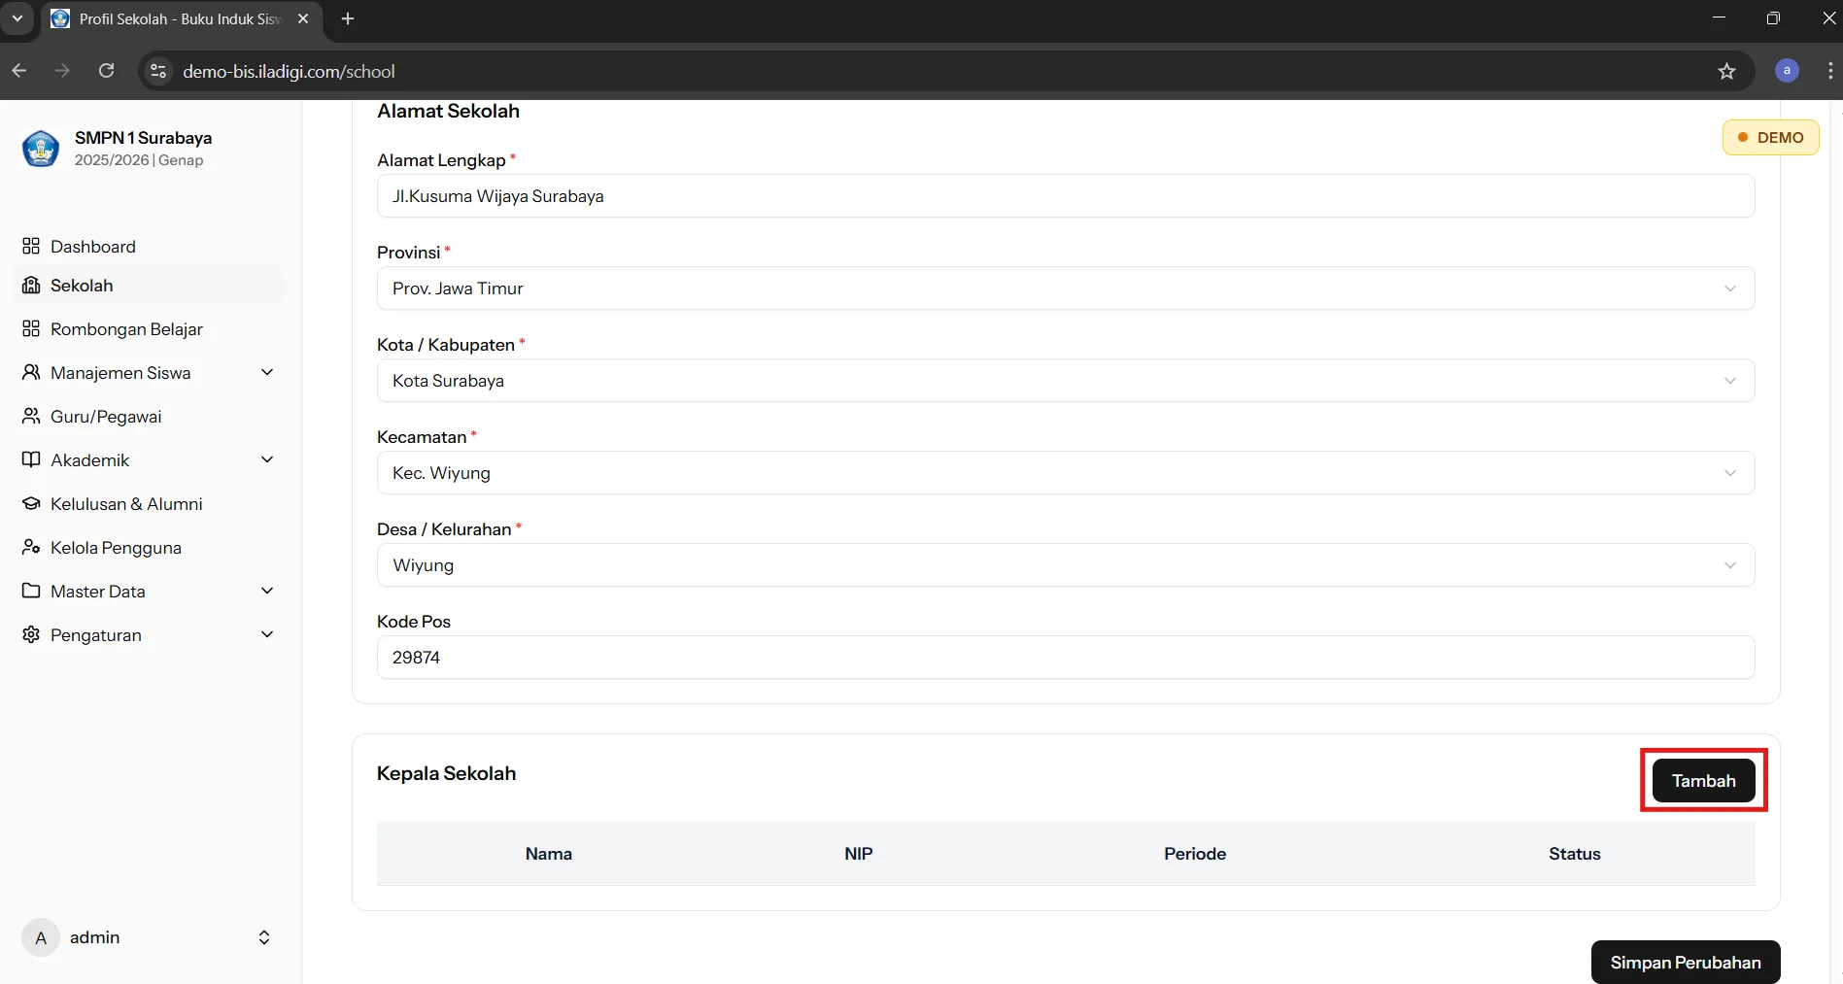
Task: Open the admin account switcher chevrons
Action: 264,937
